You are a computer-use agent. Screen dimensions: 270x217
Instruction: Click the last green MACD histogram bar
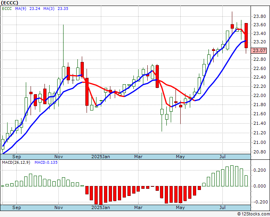pos(246,181)
